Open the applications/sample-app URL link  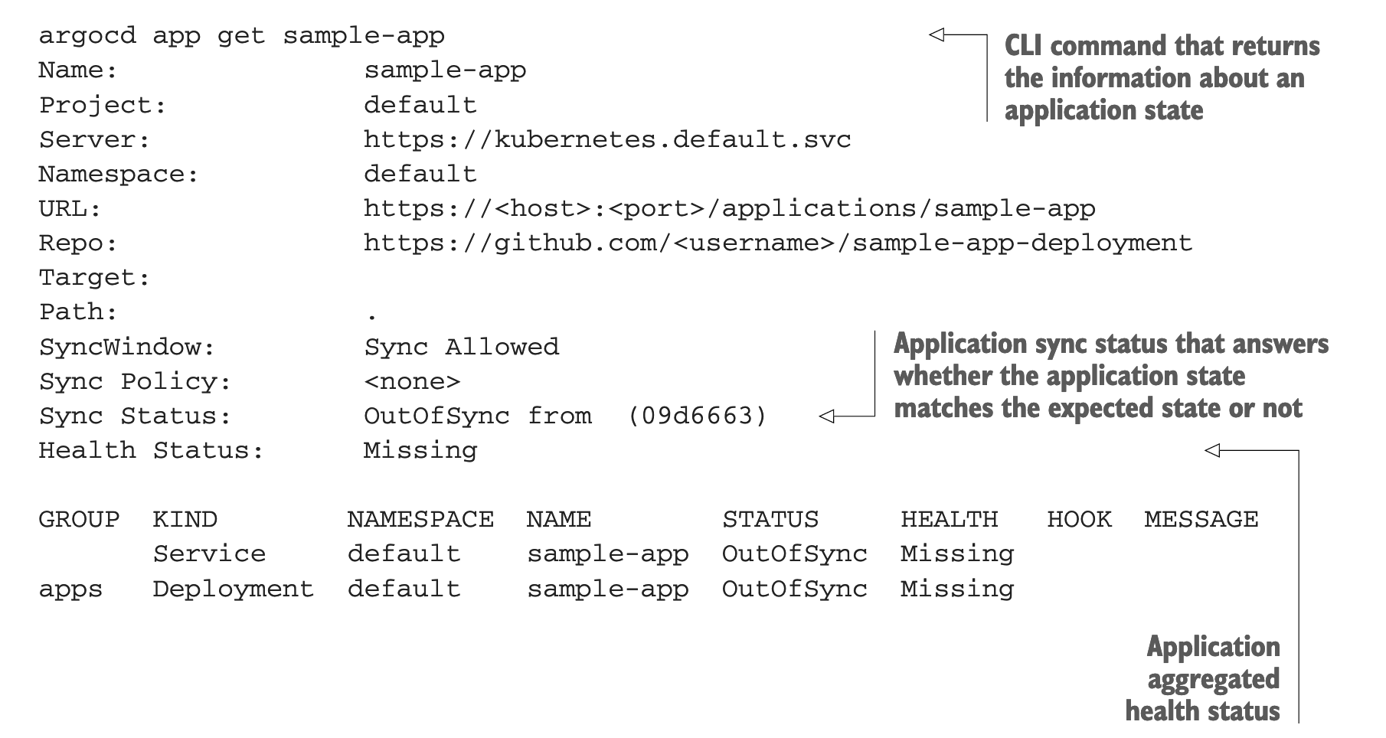point(729,208)
